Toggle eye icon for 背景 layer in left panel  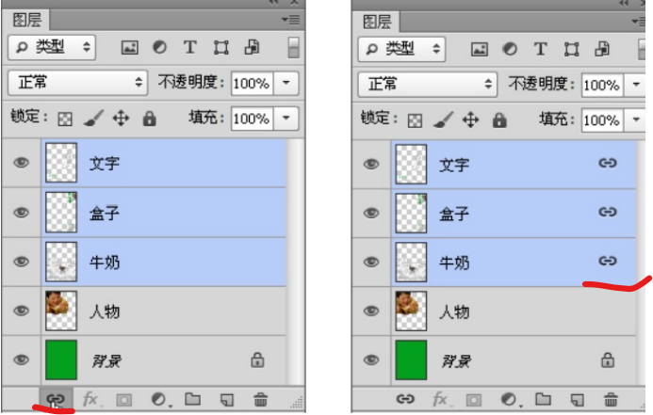click(x=21, y=359)
